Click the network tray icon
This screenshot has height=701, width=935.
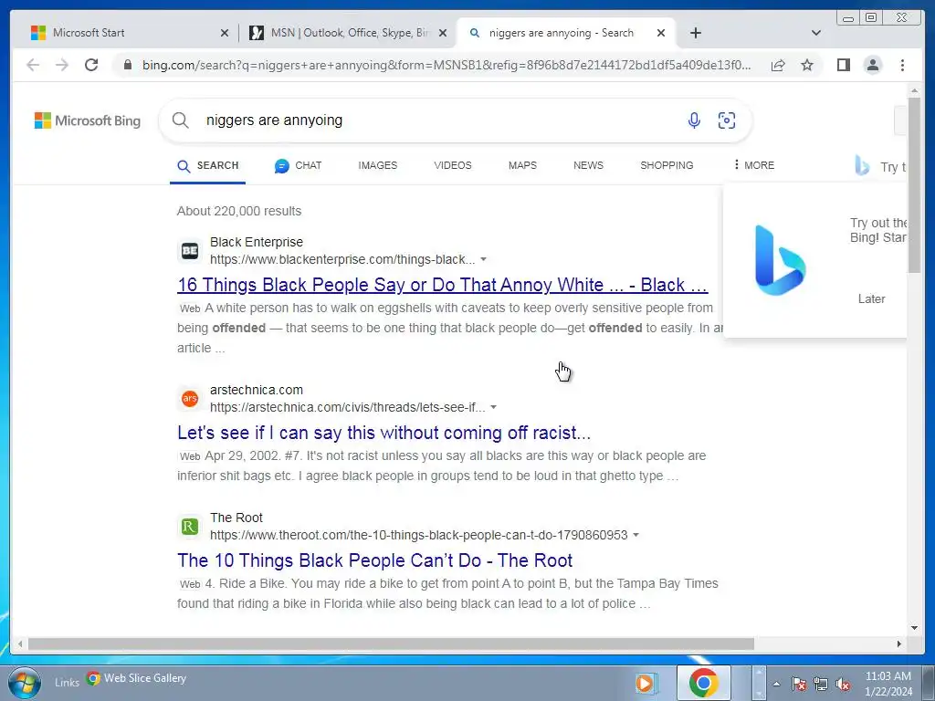pyautogui.click(x=821, y=684)
